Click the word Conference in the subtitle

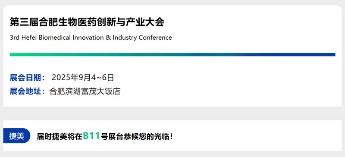coord(155,38)
